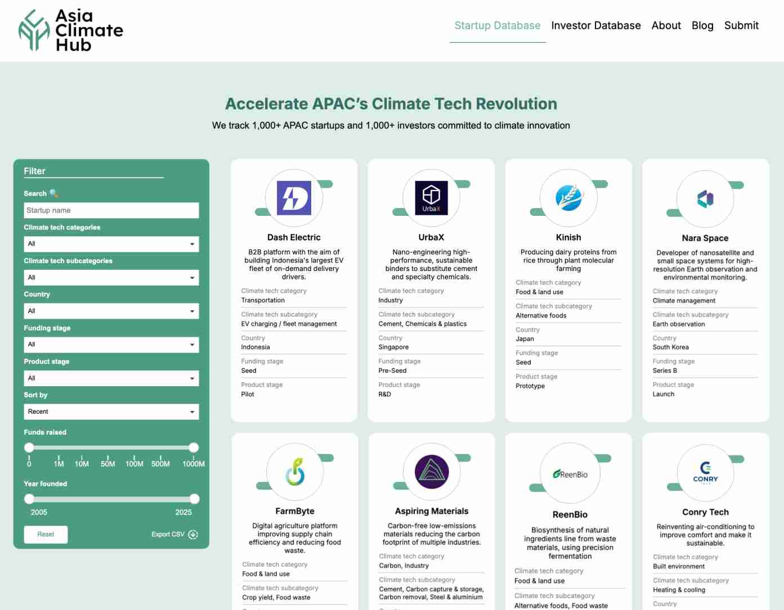Open the Funding stage filter dropdown
The width and height of the screenshot is (784, 610).
point(111,345)
